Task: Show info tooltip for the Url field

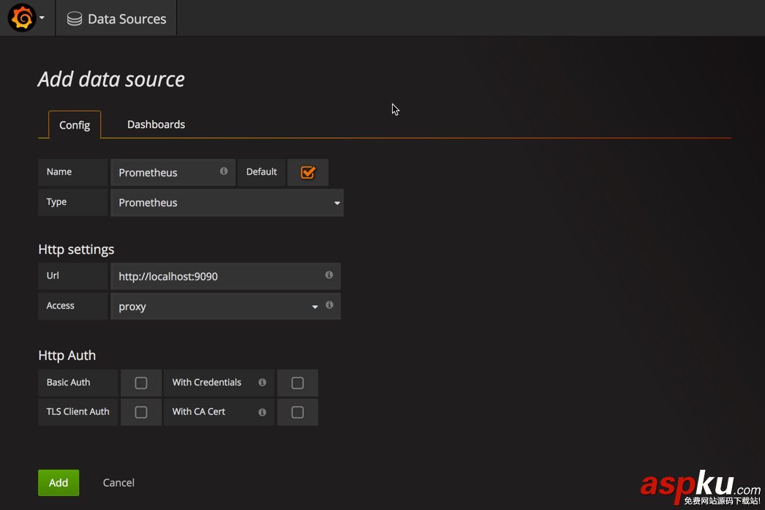Action: tap(329, 275)
